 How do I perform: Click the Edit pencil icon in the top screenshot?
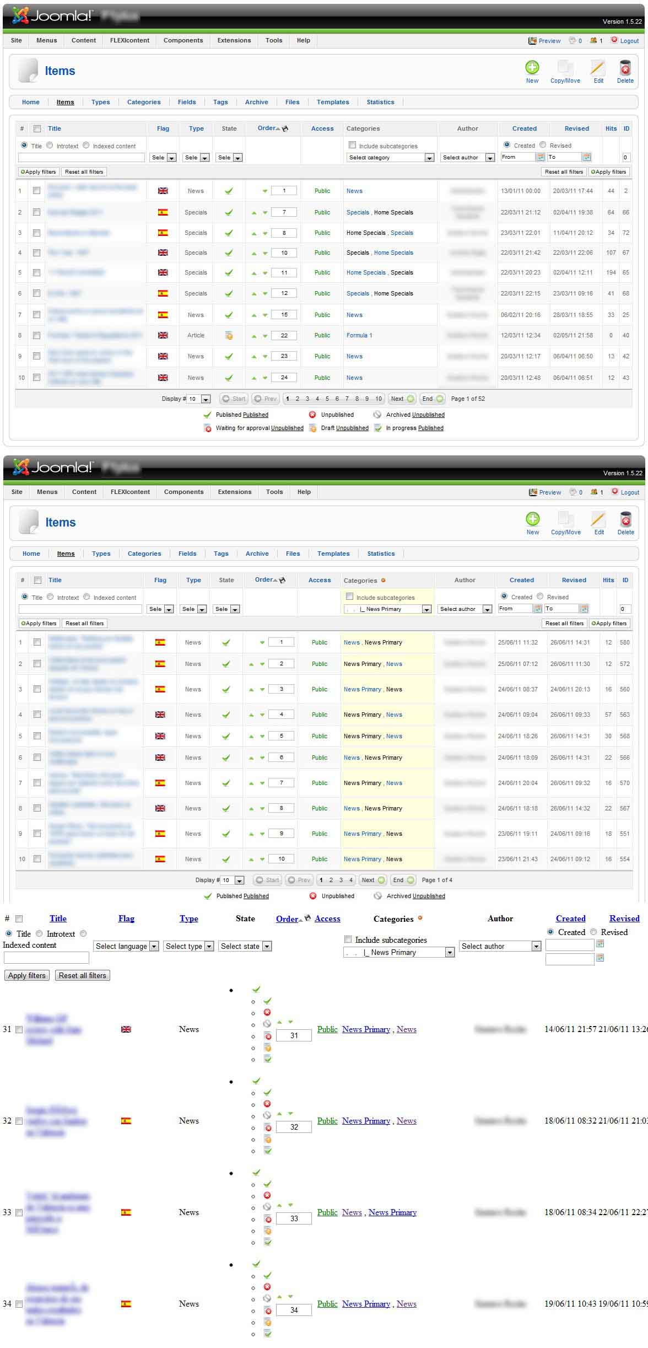pyautogui.click(x=598, y=68)
